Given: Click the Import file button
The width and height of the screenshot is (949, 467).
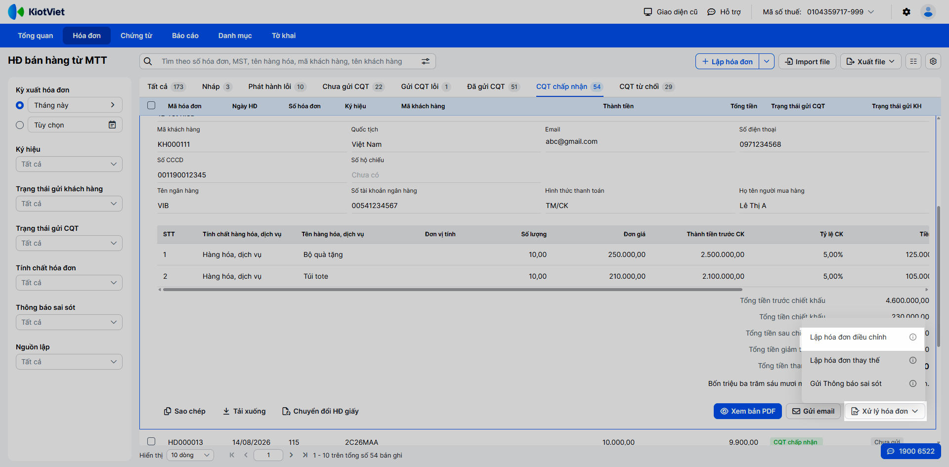Looking at the screenshot, I should (808, 61).
